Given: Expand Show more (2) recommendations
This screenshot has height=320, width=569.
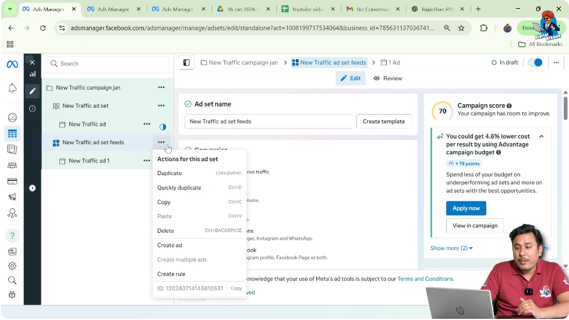Looking at the screenshot, I should [x=451, y=248].
